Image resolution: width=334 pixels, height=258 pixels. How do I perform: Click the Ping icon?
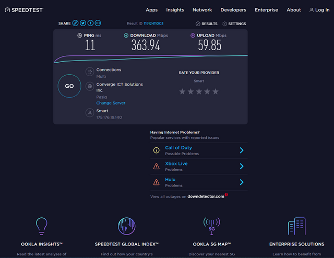click(x=79, y=36)
